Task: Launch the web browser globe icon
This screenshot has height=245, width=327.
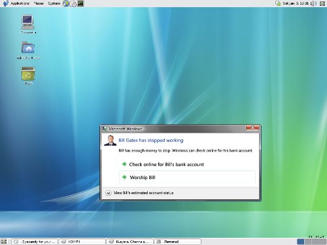Action: pos(66,3)
